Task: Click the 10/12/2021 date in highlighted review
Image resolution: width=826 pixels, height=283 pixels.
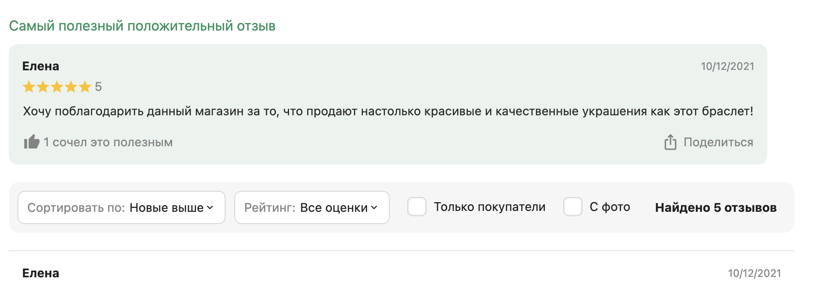Action: pyautogui.click(x=727, y=66)
